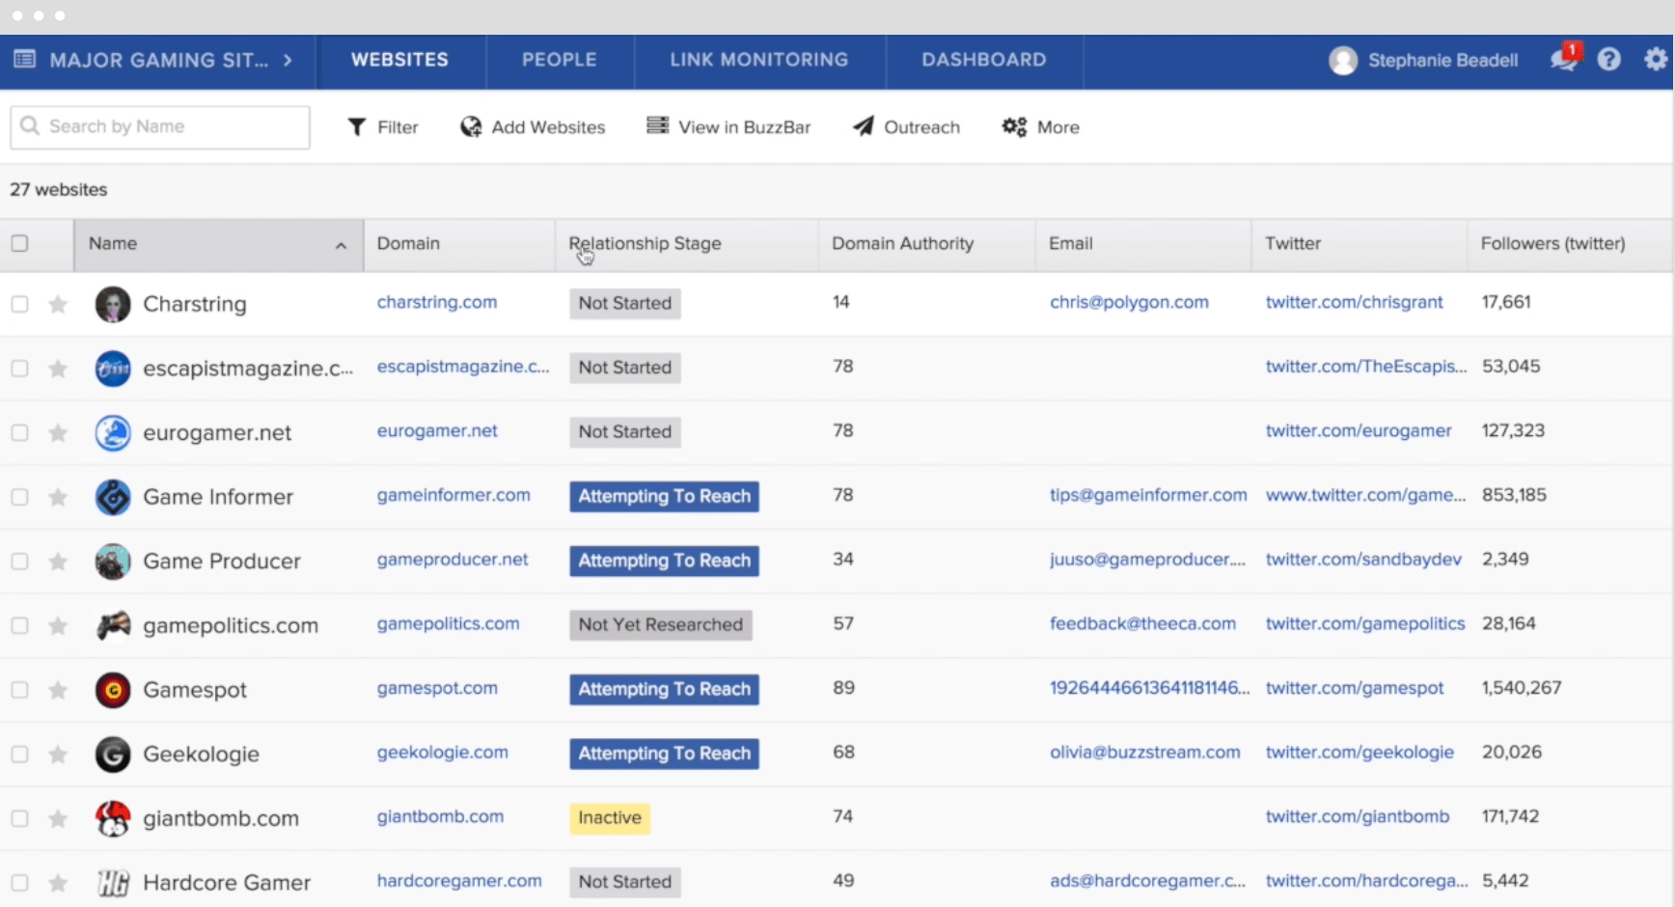Viewport: 1675px width, 907px height.
Task: Click the View in BuzzBar icon
Action: [x=657, y=126]
